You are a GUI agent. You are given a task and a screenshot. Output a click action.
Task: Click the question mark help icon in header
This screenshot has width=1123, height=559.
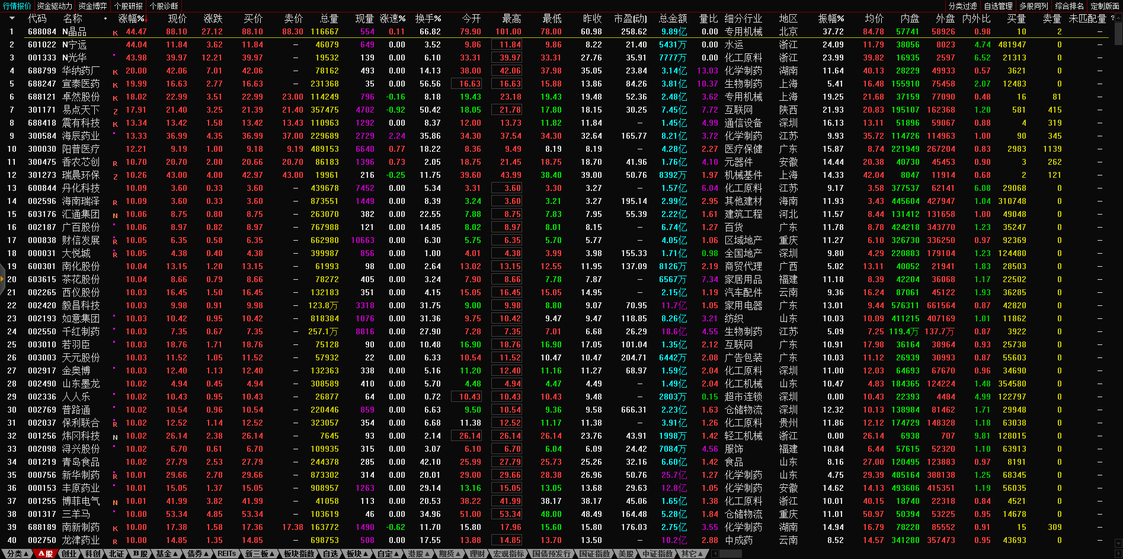click(1112, 18)
